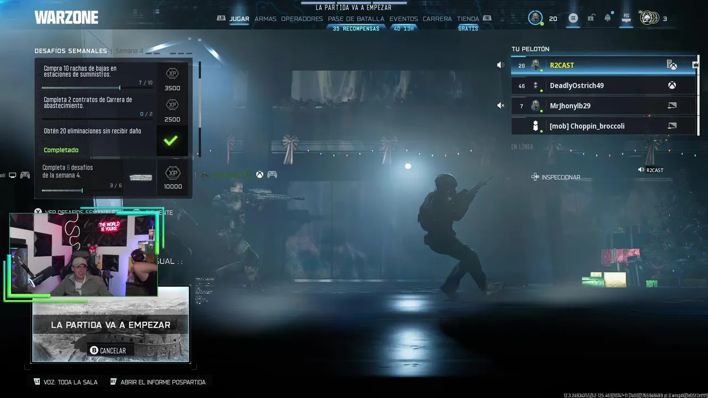Click DeadlyOstrich49 rank star icon
This screenshot has width=708, height=398.
click(x=535, y=86)
